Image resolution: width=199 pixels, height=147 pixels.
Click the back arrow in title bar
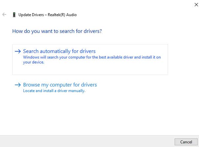pos(4,15)
